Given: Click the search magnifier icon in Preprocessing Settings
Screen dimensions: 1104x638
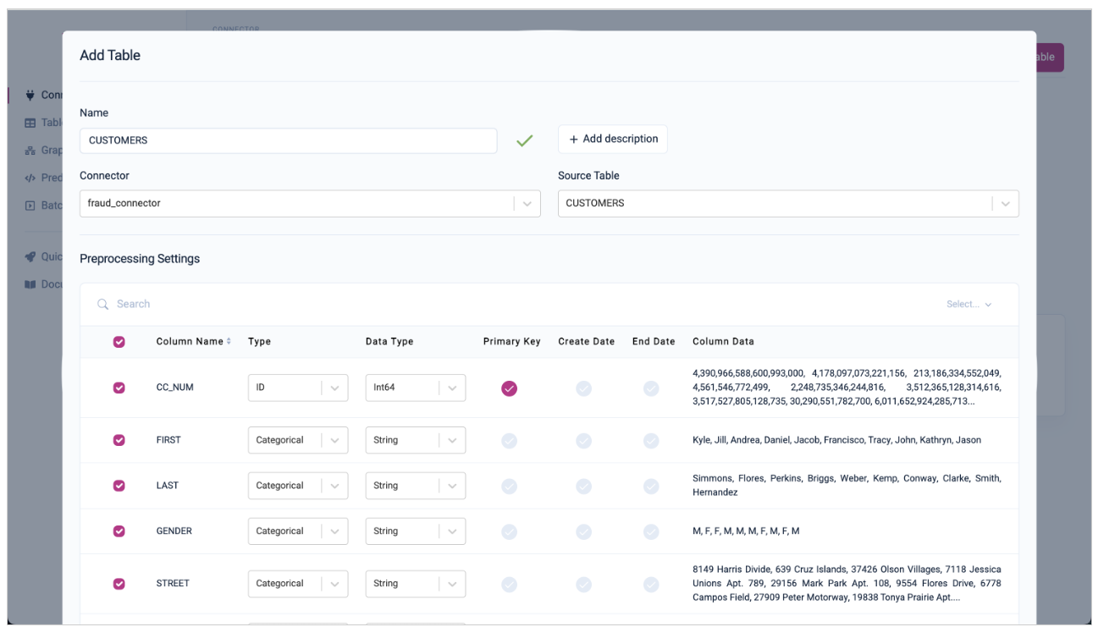Looking at the screenshot, I should (x=102, y=304).
